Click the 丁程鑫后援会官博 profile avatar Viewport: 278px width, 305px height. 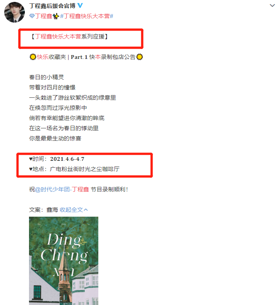click(x=14, y=12)
